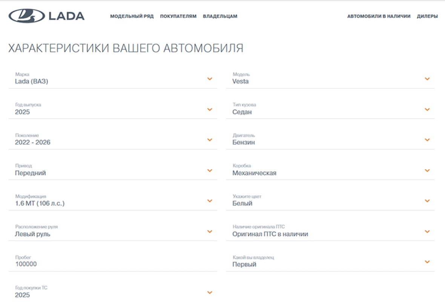The image size is (445, 304).
Task: Open Модель dropdown showing Vesta
Action: click(330, 79)
